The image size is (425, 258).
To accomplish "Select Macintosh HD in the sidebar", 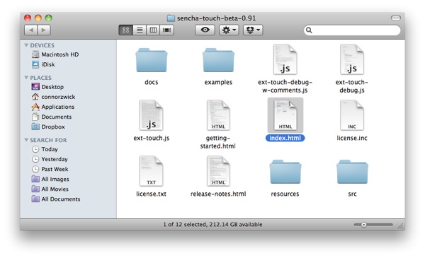I will (x=55, y=54).
